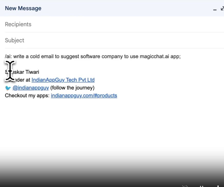Click the "Checkout my apps:" label text
224x187 pixels.
[x=27, y=96]
